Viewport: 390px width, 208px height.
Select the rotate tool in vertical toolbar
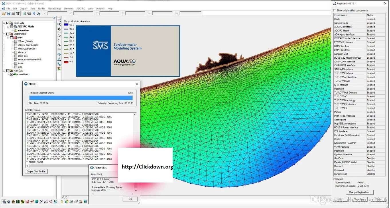click(x=59, y=29)
